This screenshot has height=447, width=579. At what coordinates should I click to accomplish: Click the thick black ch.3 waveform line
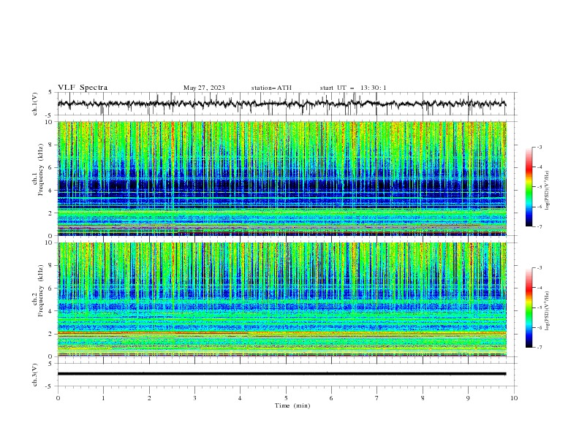[x=281, y=374]
